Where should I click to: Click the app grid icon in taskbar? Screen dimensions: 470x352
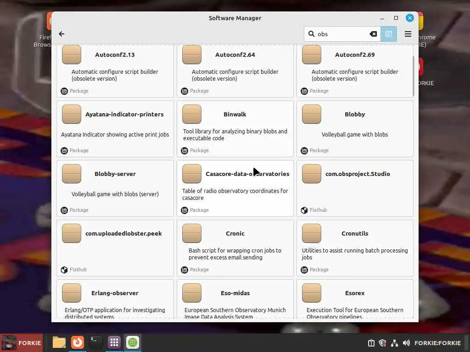pos(114,342)
